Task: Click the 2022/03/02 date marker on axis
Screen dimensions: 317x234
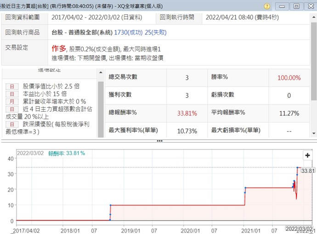Action: point(300,228)
